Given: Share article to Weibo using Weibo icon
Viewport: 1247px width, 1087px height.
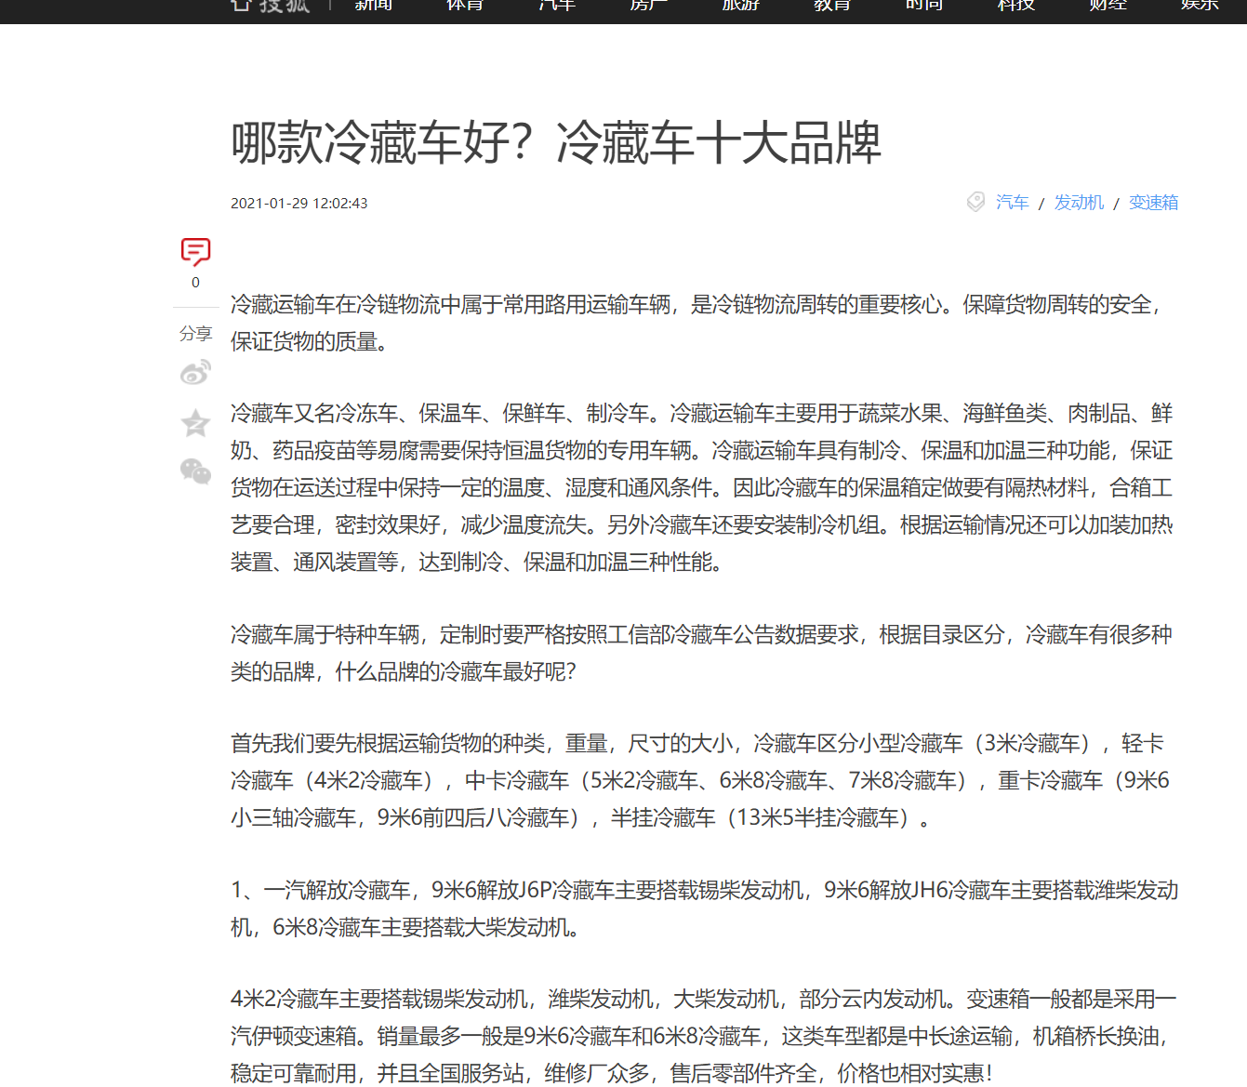Looking at the screenshot, I should (195, 371).
